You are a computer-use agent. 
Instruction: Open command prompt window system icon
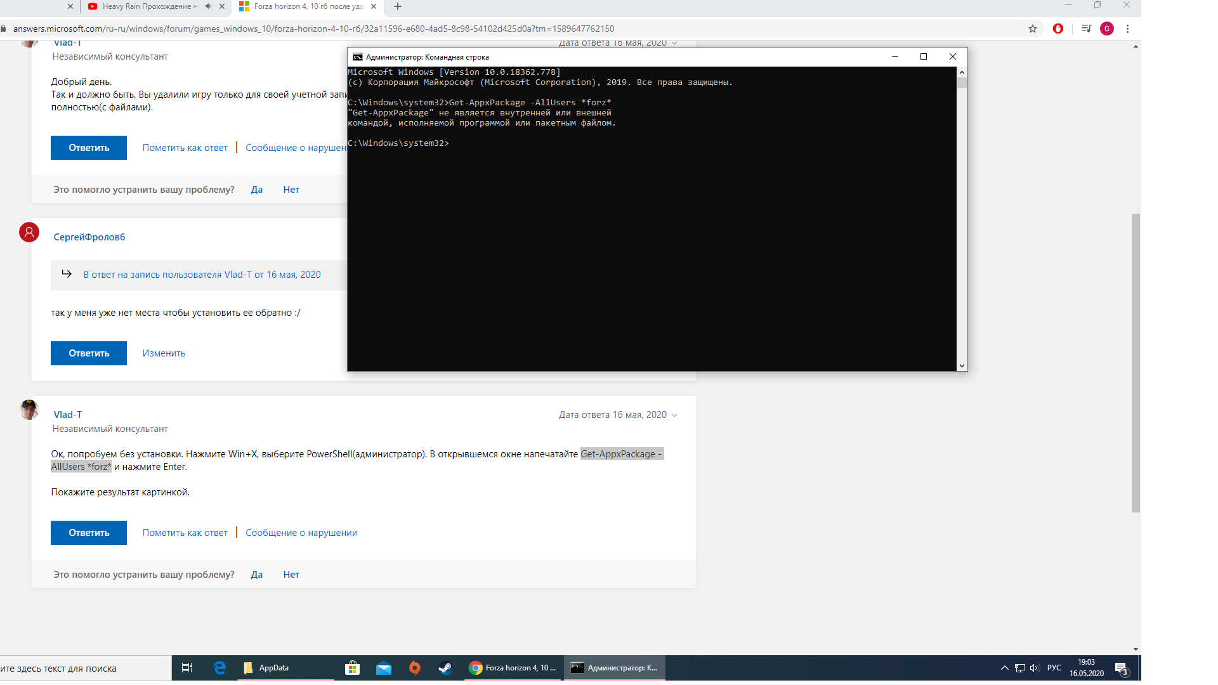pos(358,57)
